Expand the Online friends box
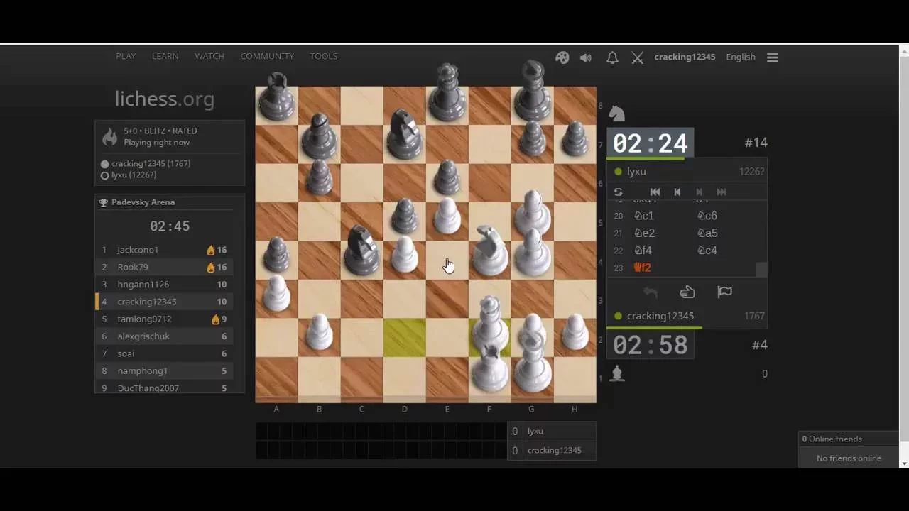The height and width of the screenshot is (511, 909). (x=849, y=439)
